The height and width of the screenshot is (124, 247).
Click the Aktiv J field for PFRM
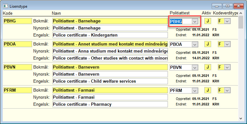208,90
